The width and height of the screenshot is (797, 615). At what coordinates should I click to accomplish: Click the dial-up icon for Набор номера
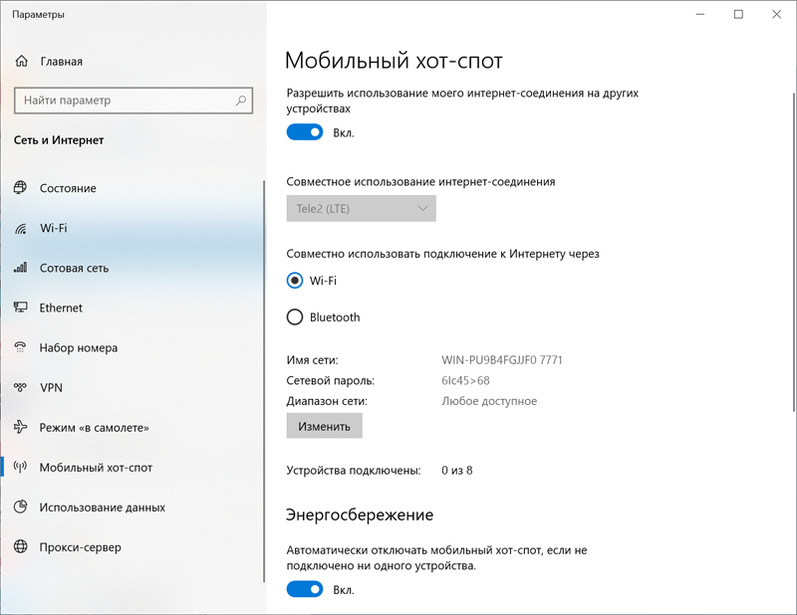coord(20,347)
